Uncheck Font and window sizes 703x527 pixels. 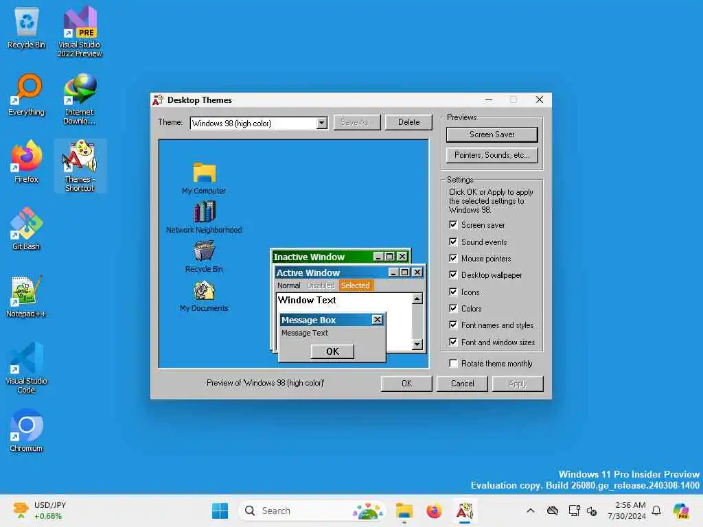point(453,342)
